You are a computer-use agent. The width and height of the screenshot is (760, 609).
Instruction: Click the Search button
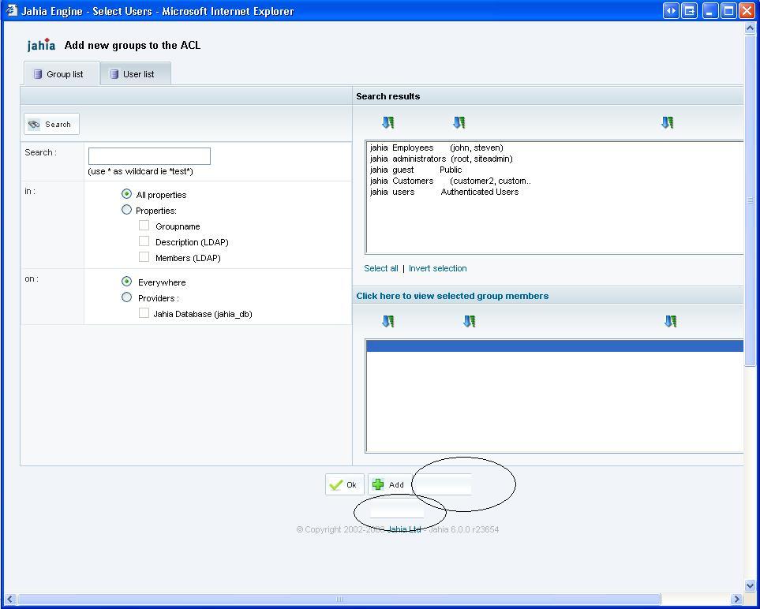51,124
